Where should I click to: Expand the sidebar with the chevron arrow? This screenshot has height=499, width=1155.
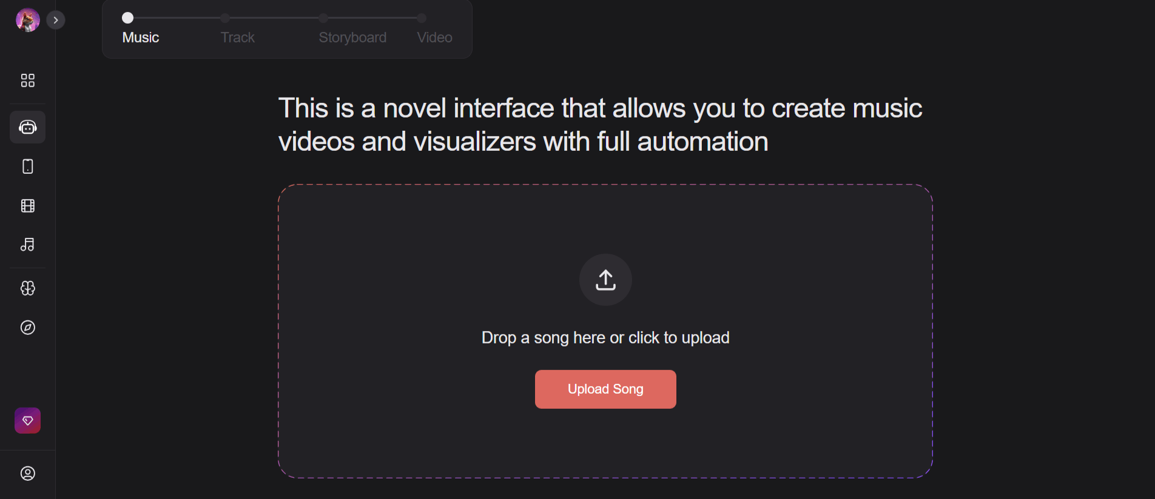[x=56, y=20]
